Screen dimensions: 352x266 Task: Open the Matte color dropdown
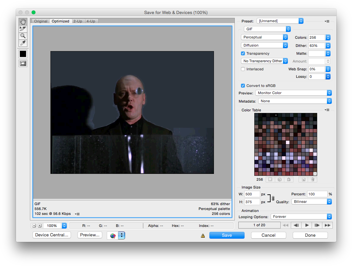click(328, 53)
